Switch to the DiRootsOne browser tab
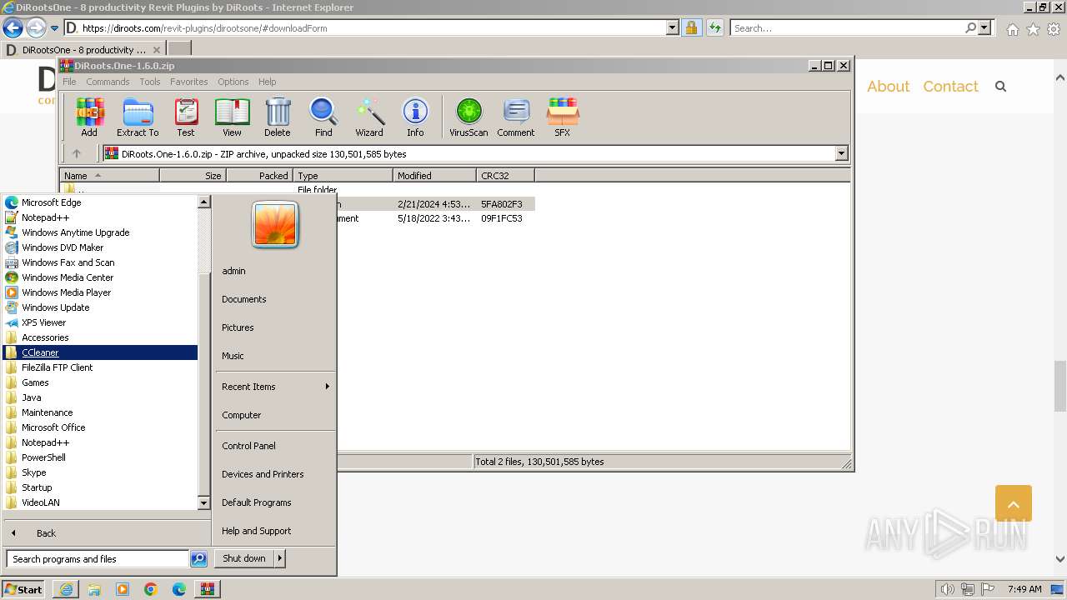The height and width of the screenshot is (600, 1067). [x=83, y=49]
